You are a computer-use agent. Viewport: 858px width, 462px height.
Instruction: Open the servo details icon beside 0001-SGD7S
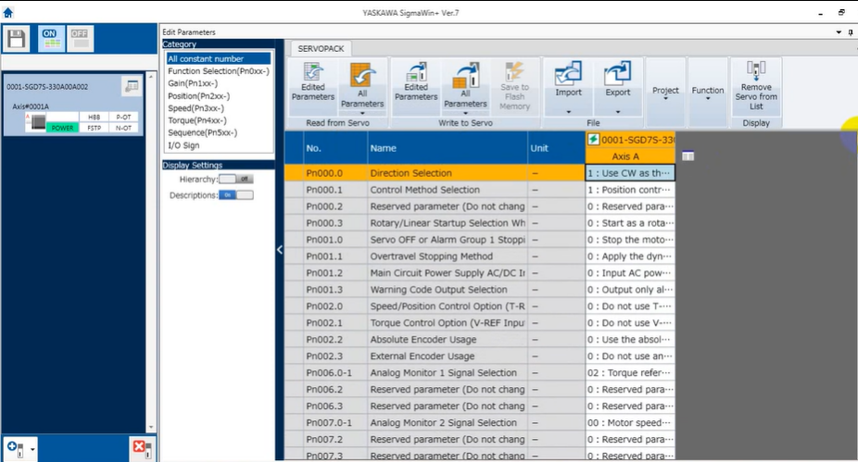[x=131, y=87]
